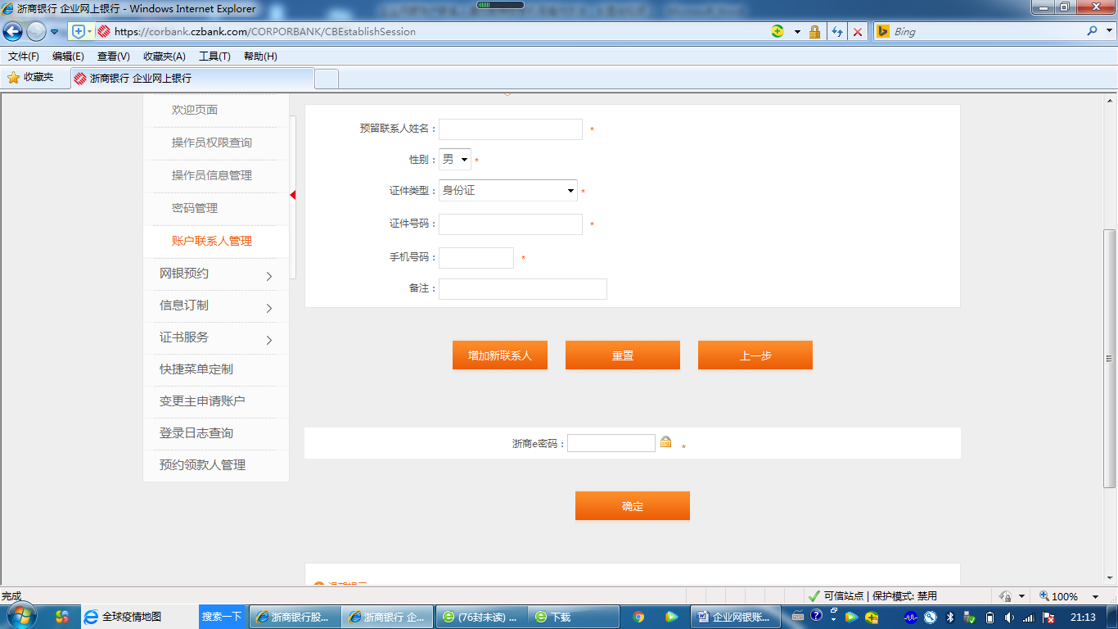This screenshot has height=629, width=1118.
Task: Click the browser Back arrow button
Action: point(13,31)
